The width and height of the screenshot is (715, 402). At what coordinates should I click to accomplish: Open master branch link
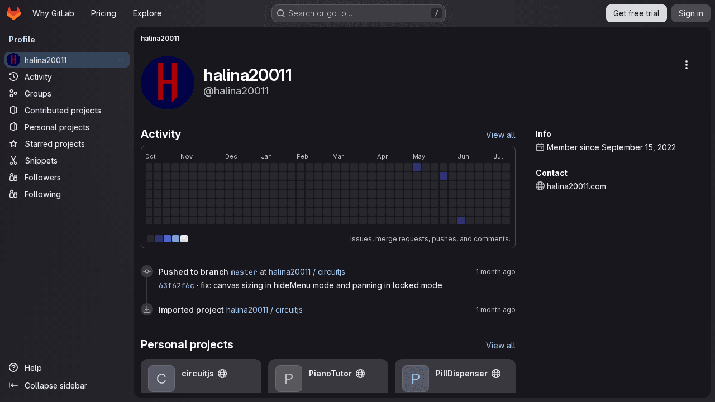244,272
